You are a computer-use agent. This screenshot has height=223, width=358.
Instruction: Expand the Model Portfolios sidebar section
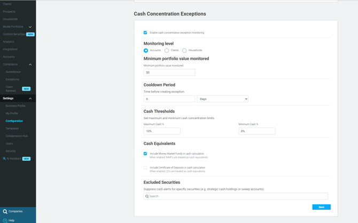pyautogui.click(x=30, y=27)
